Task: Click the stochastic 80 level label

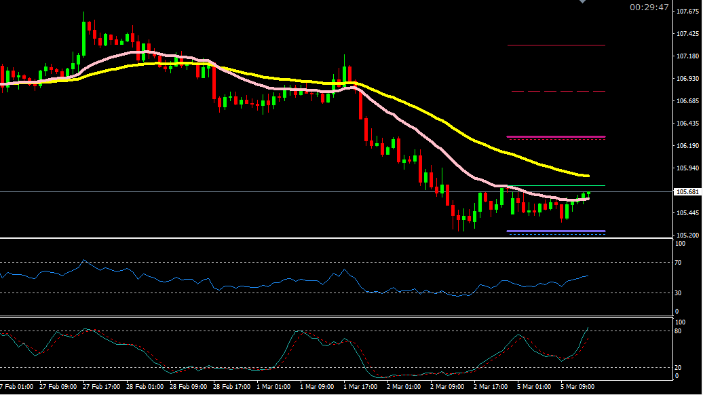Action: coord(678,331)
